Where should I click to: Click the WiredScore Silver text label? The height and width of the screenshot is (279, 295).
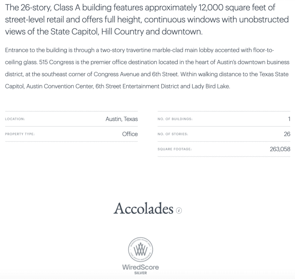coord(140,269)
